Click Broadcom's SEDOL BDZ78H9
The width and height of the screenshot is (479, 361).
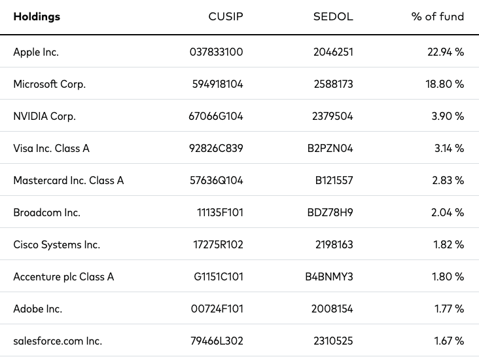click(x=330, y=213)
